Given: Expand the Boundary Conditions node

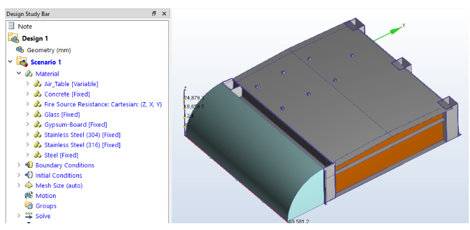Looking at the screenshot, I should (19, 165).
